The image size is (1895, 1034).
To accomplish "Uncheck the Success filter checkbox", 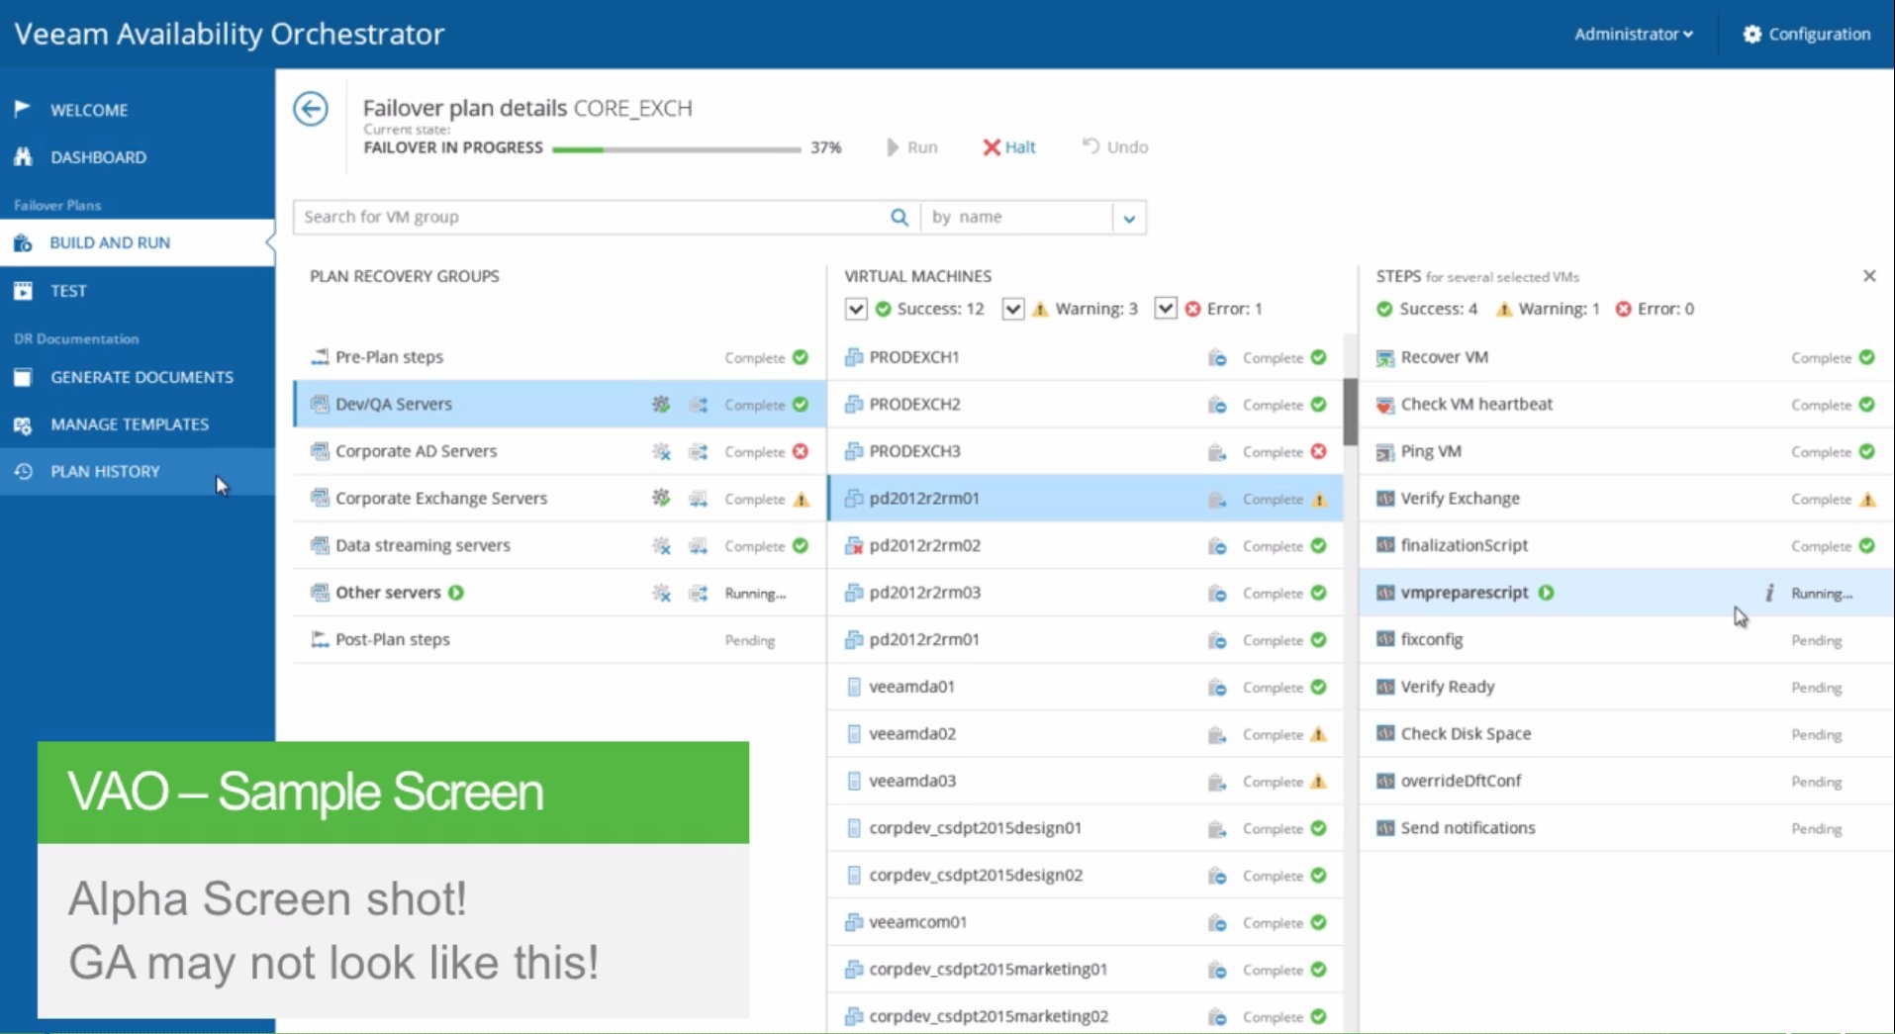I will click(x=856, y=309).
